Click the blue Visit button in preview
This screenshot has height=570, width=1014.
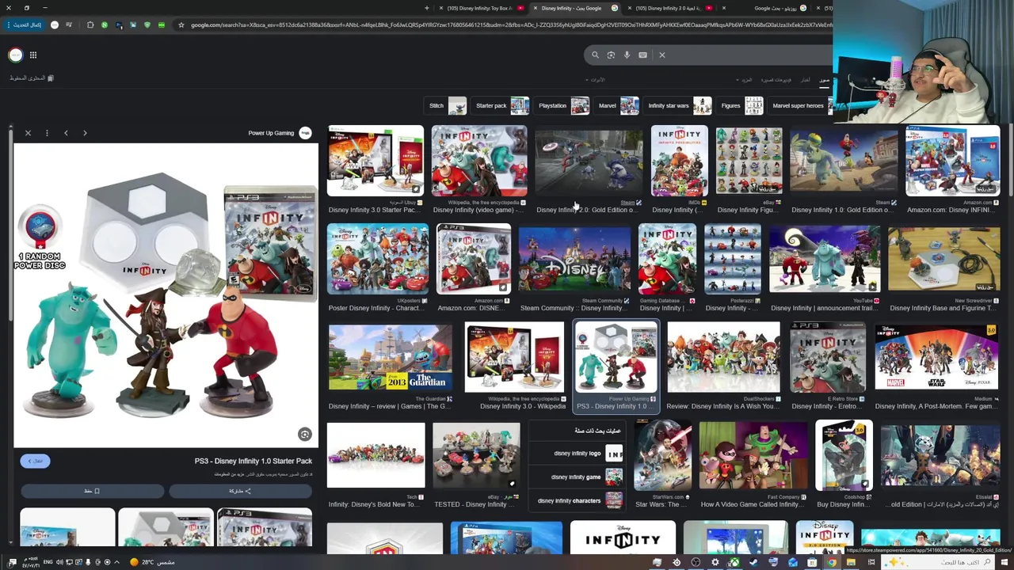click(x=35, y=461)
